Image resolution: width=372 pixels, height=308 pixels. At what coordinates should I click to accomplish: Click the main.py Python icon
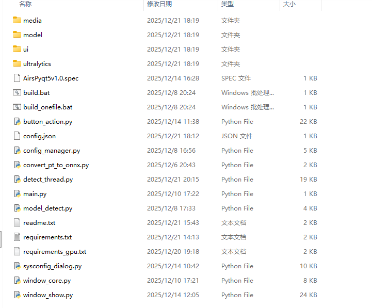point(18,194)
